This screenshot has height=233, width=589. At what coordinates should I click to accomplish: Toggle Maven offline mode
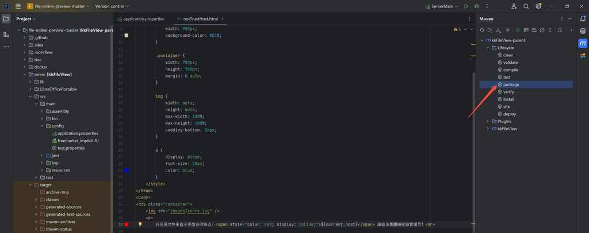[534, 30]
